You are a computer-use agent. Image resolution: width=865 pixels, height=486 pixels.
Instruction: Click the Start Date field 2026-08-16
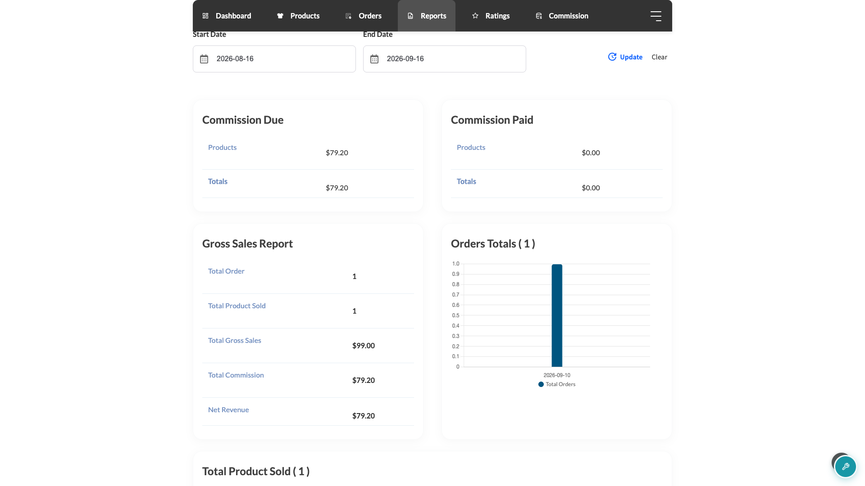pos(274,59)
